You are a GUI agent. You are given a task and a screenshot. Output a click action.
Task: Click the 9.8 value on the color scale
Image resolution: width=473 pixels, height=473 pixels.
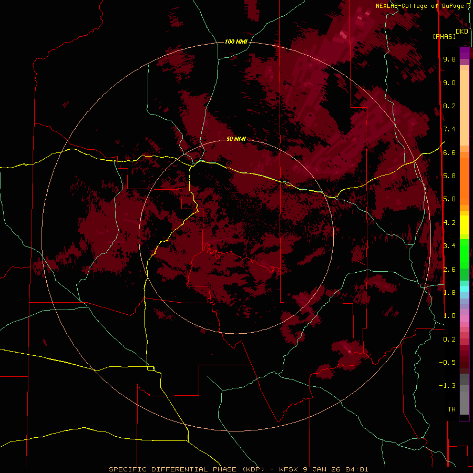(449, 59)
